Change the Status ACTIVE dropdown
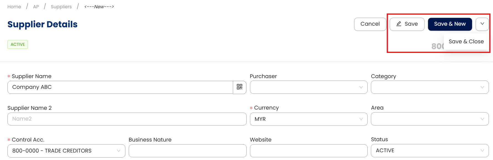The image size is (493, 160). 429,151
